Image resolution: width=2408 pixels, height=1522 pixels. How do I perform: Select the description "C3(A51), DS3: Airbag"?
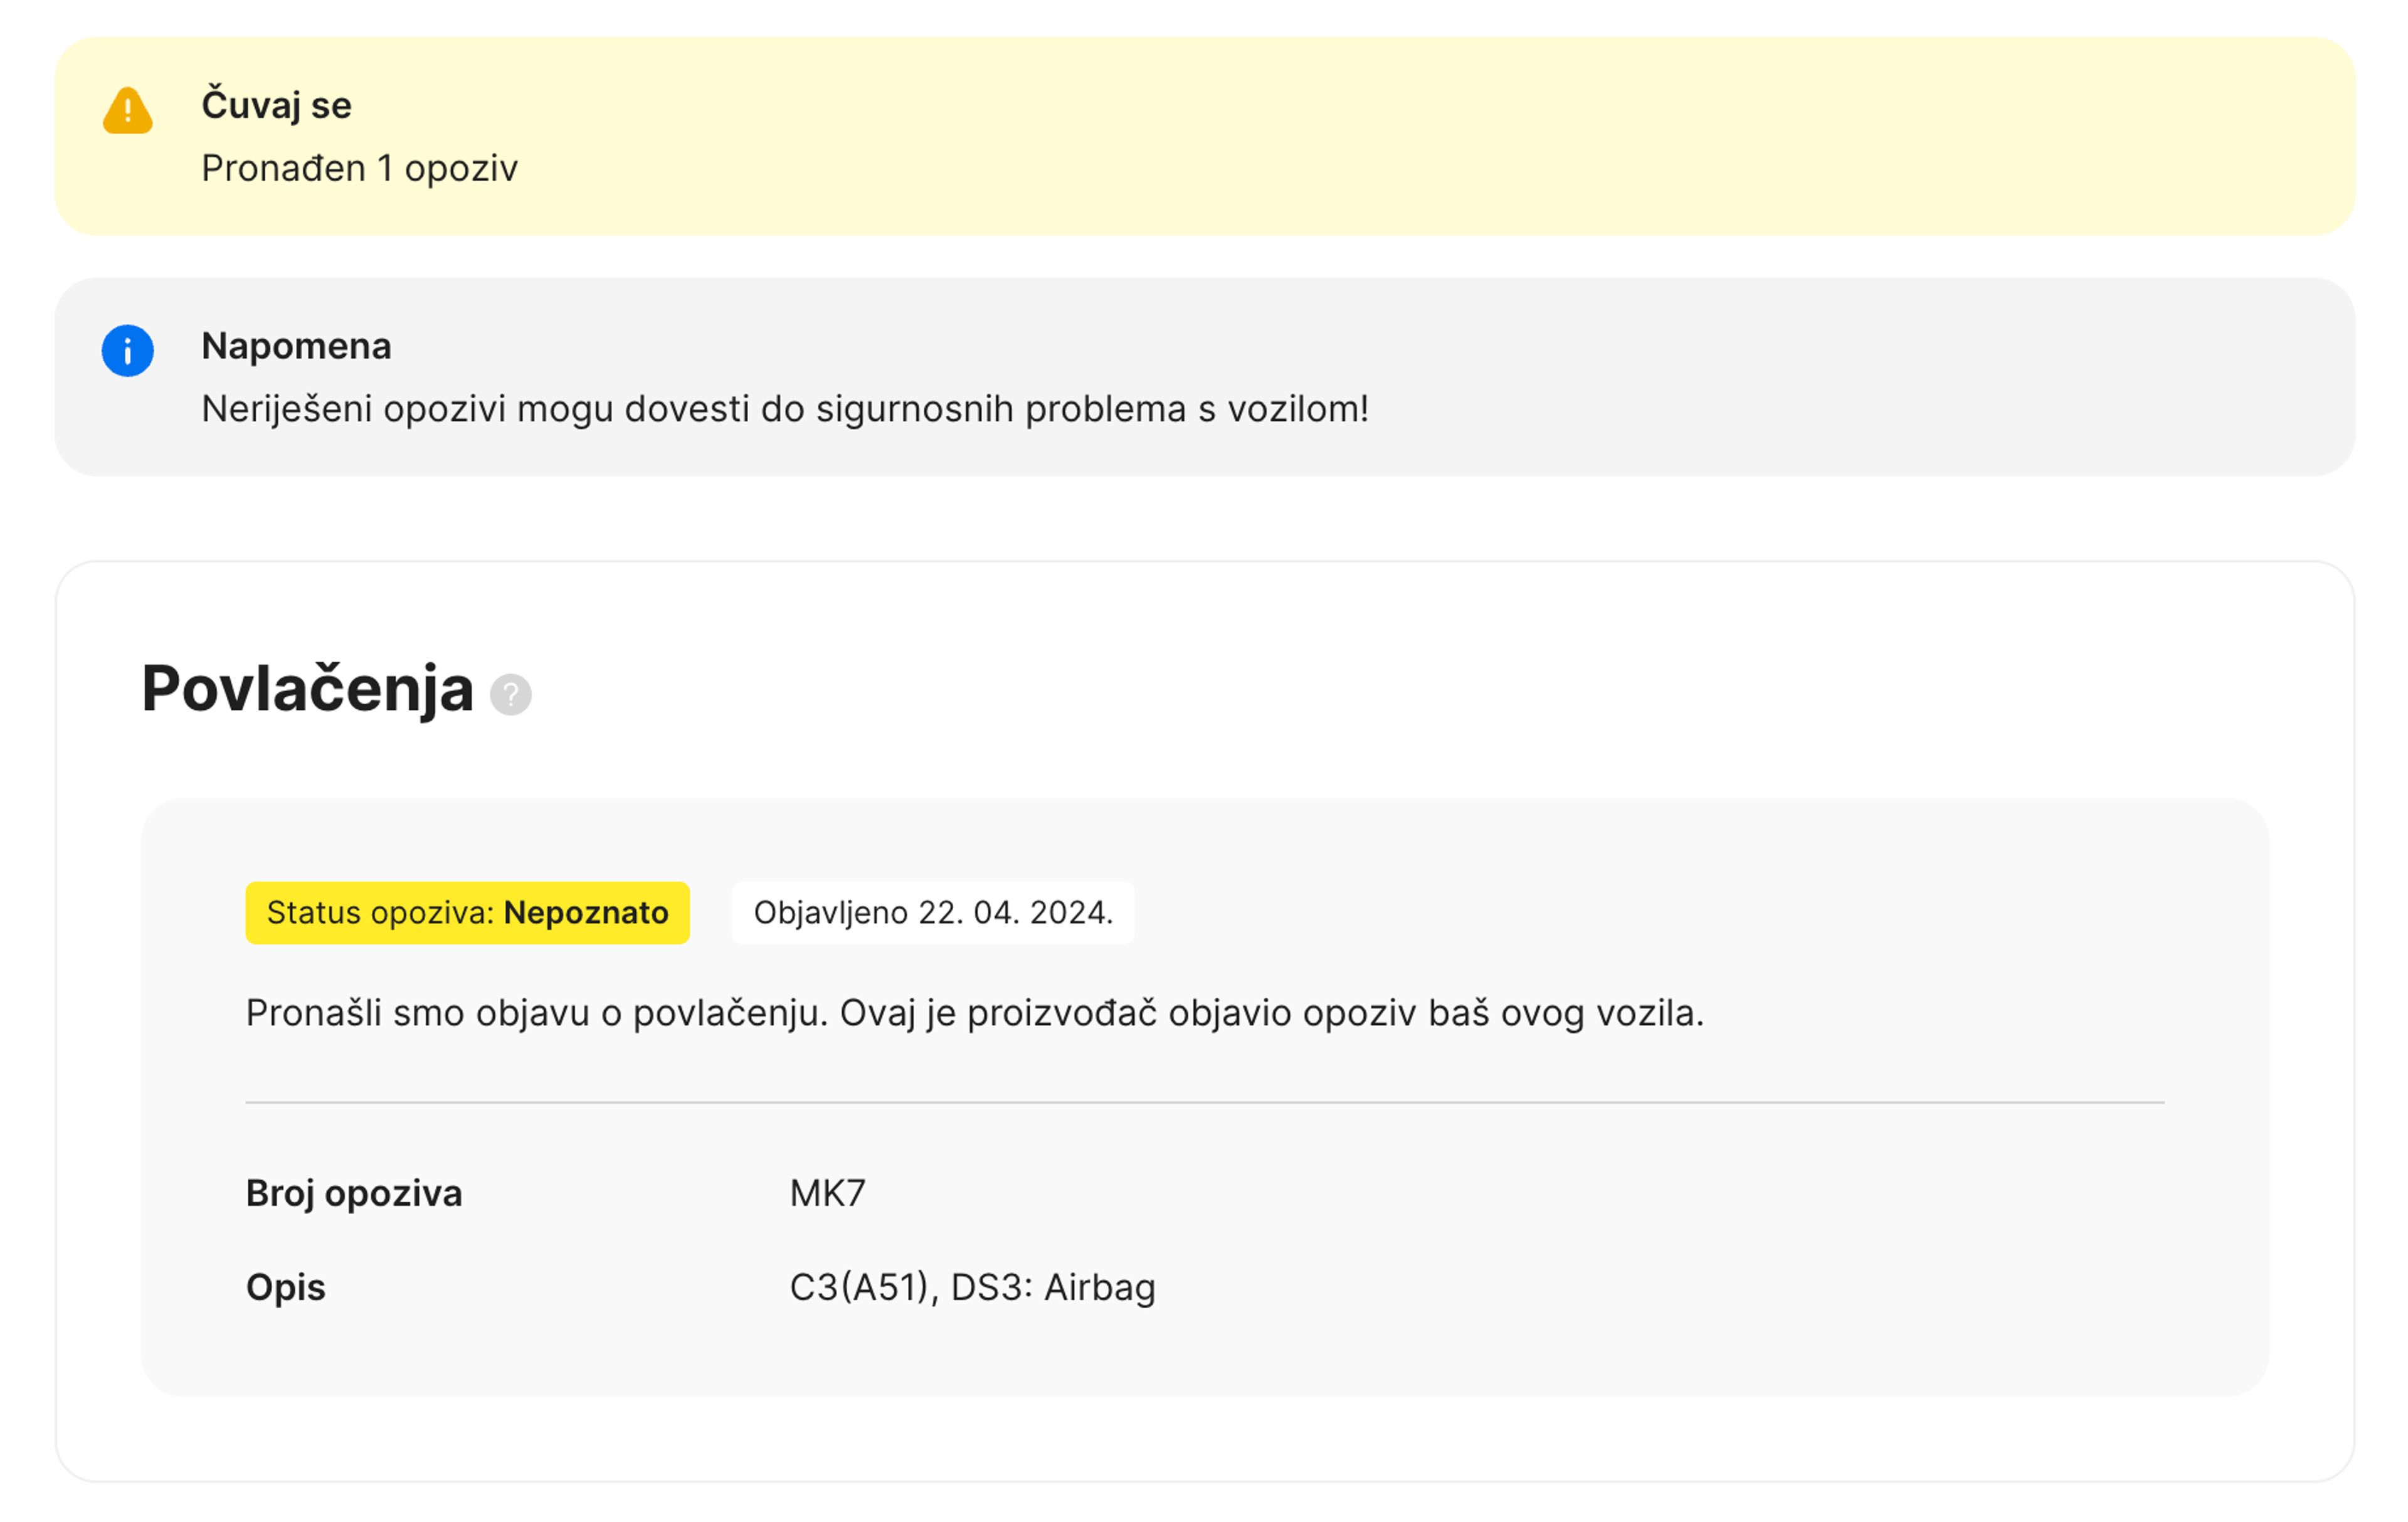click(x=972, y=1287)
